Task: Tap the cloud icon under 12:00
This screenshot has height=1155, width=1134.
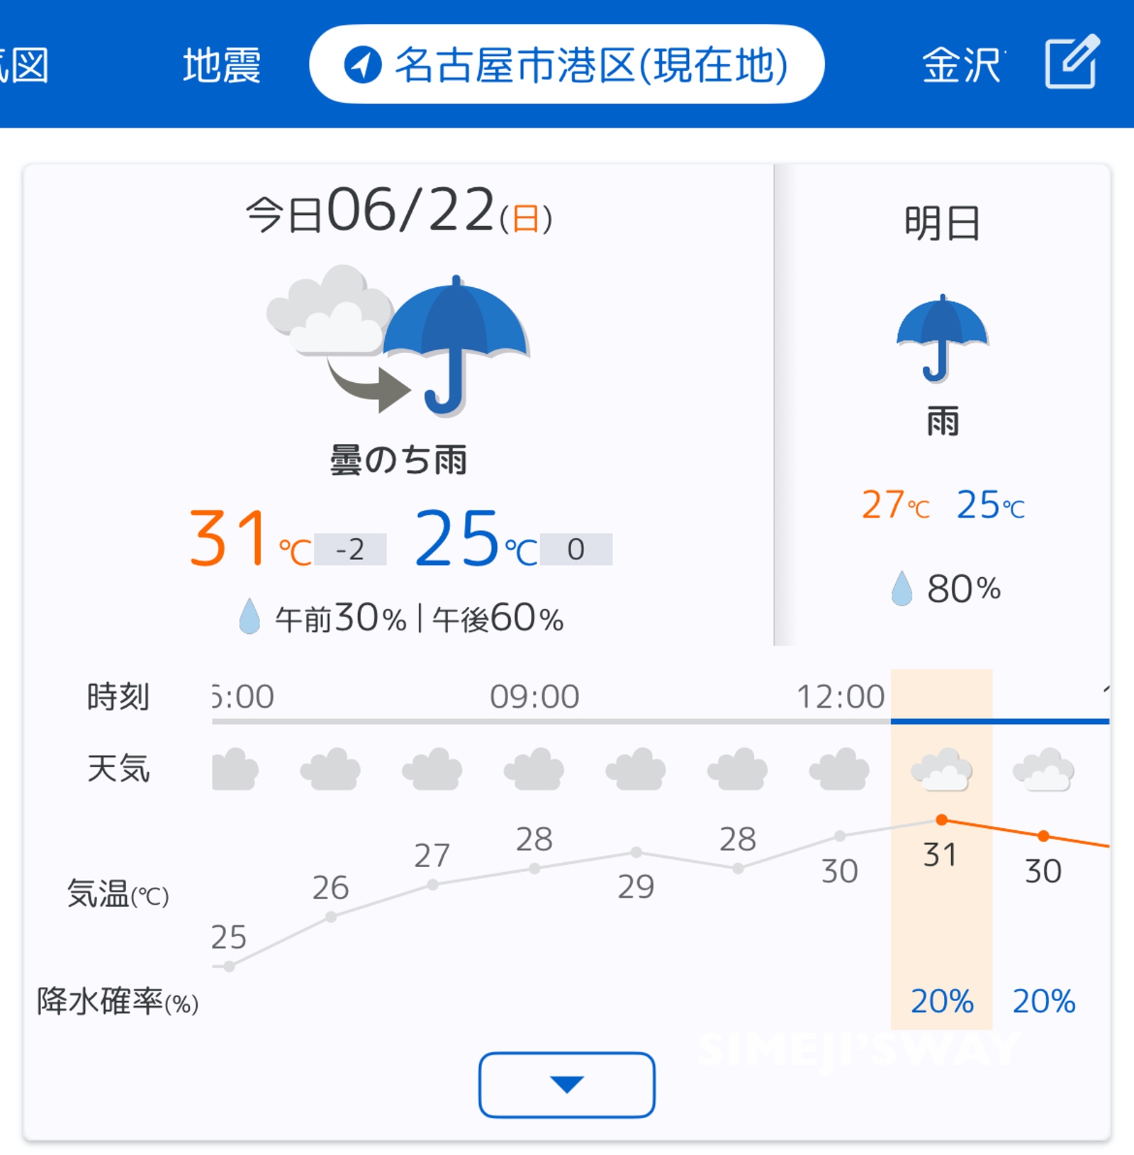Action: coord(839,769)
